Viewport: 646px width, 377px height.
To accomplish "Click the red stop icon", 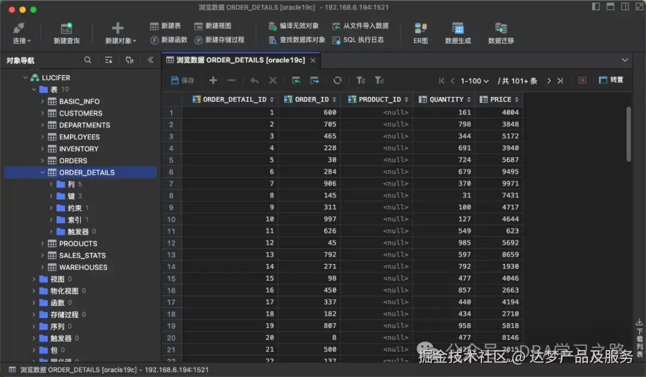I will pos(582,80).
